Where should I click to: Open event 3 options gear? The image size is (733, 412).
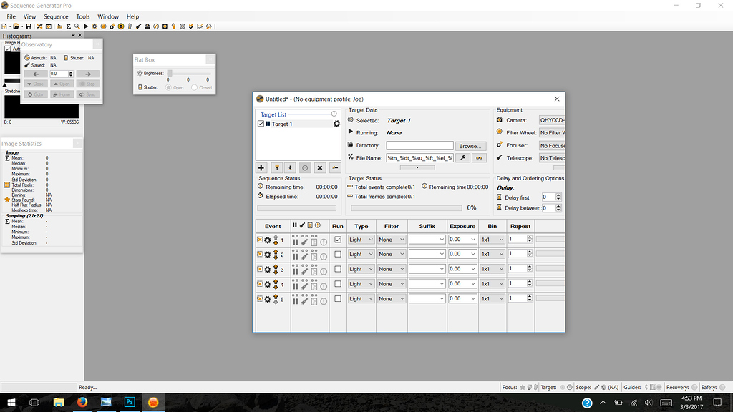268,270
